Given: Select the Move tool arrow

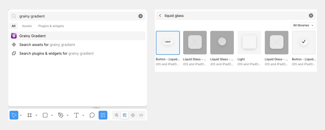Looking at the screenshot, I should click(14, 115).
